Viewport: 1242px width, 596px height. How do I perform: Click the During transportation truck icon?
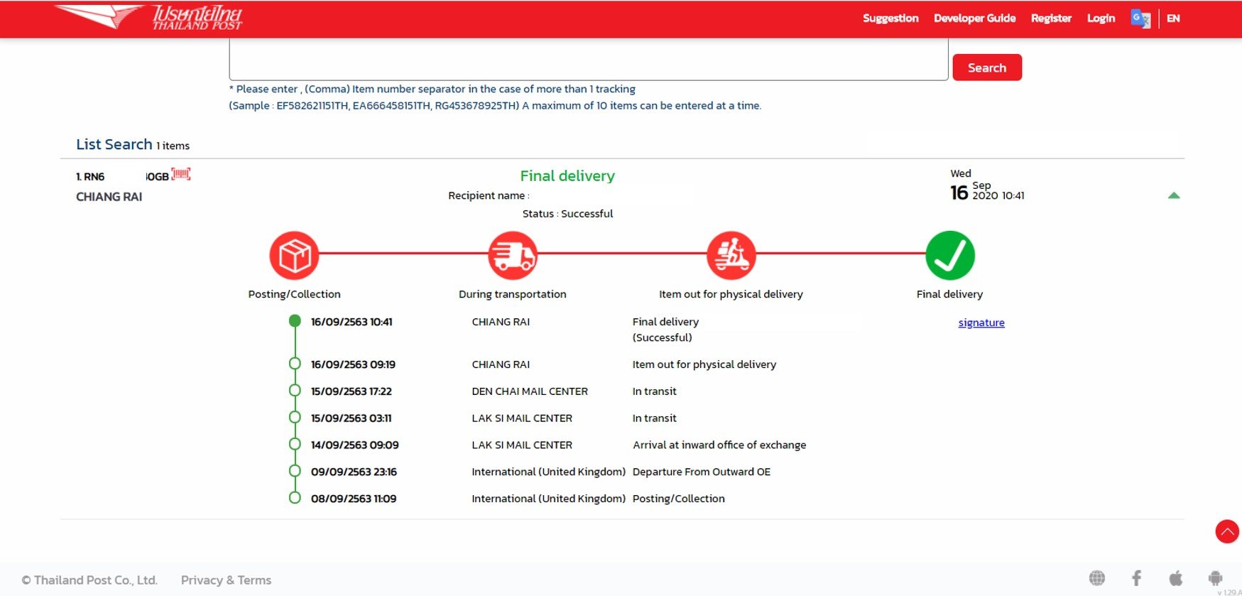[x=513, y=255]
